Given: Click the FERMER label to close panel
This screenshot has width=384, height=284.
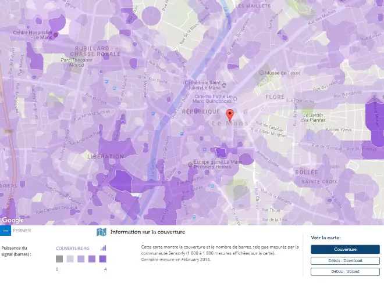Looking at the screenshot, I should (22, 231).
